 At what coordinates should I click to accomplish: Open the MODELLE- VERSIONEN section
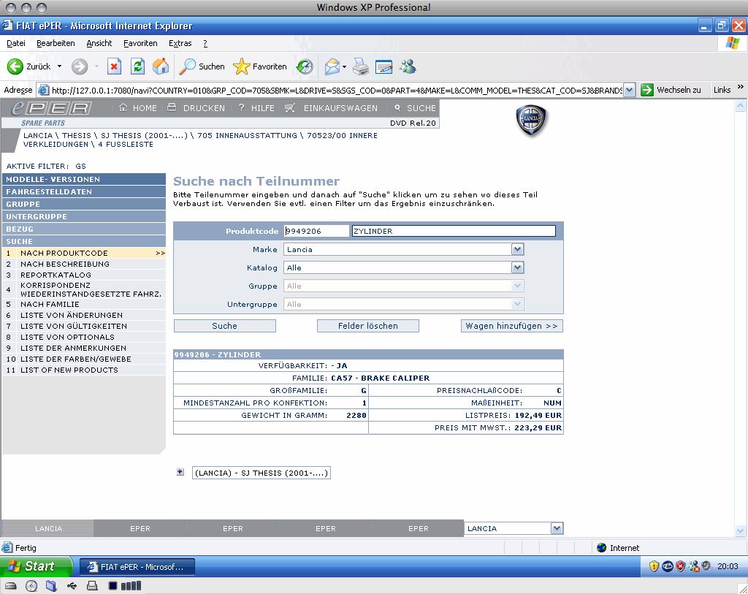pyautogui.click(x=84, y=180)
